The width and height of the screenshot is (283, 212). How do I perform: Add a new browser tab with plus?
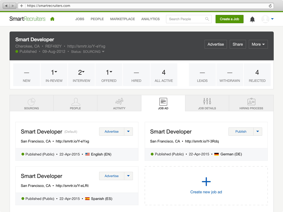22,6
